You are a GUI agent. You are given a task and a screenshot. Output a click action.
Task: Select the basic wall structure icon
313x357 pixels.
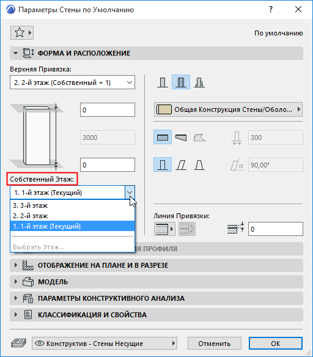click(x=163, y=82)
